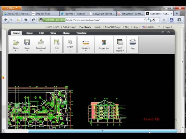Expand the Download dropdown arrow
Image resolution: width=186 pixels, height=139 pixels.
(41, 51)
